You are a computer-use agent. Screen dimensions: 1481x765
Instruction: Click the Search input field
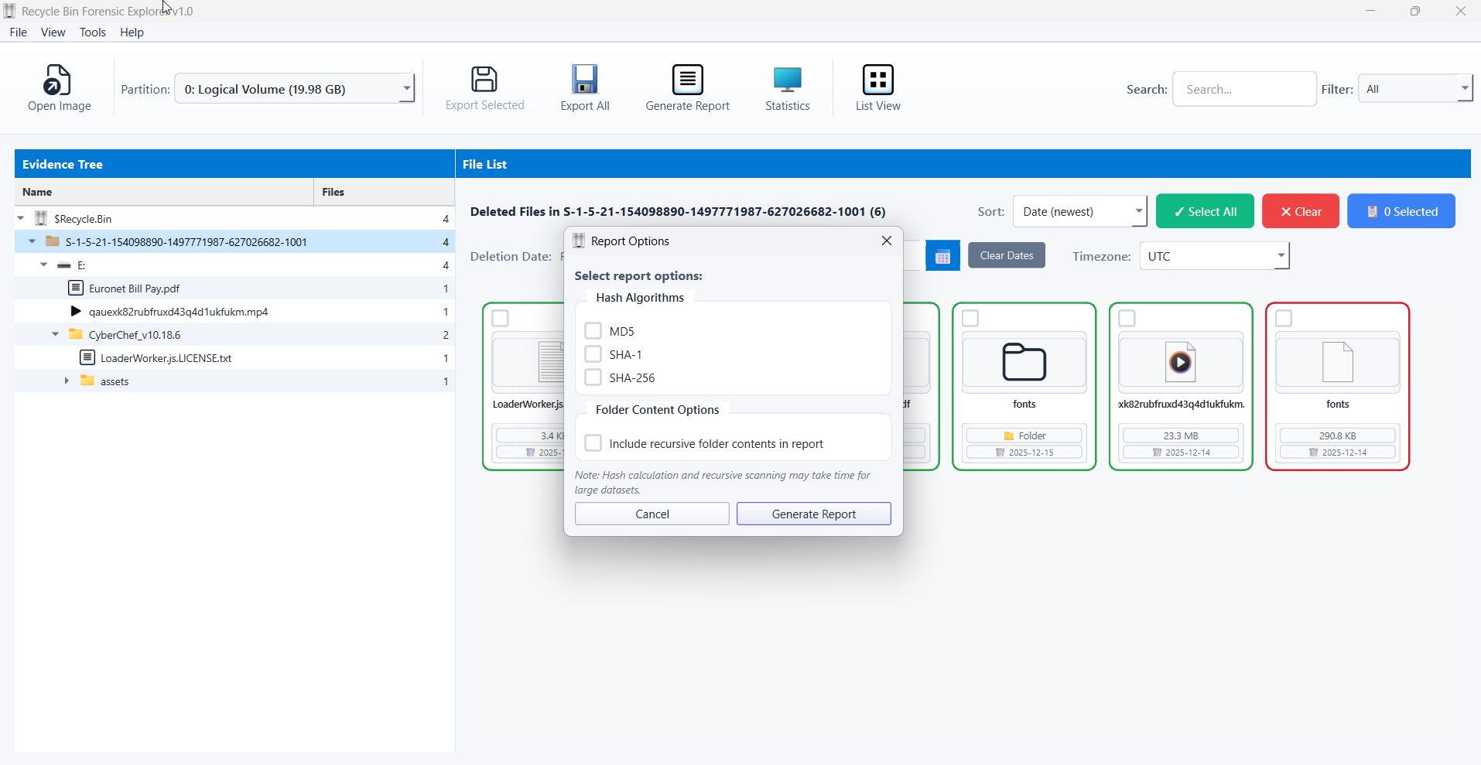1244,89
